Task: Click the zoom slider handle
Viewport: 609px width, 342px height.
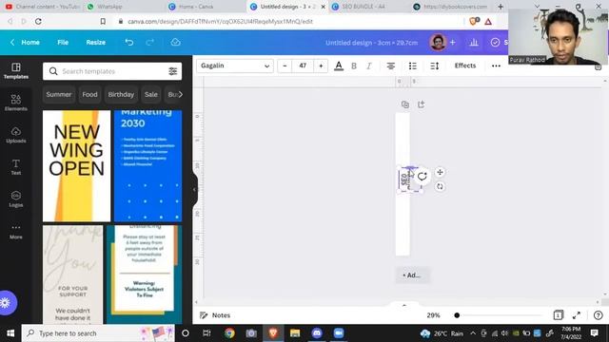Action: (x=457, y=315)
